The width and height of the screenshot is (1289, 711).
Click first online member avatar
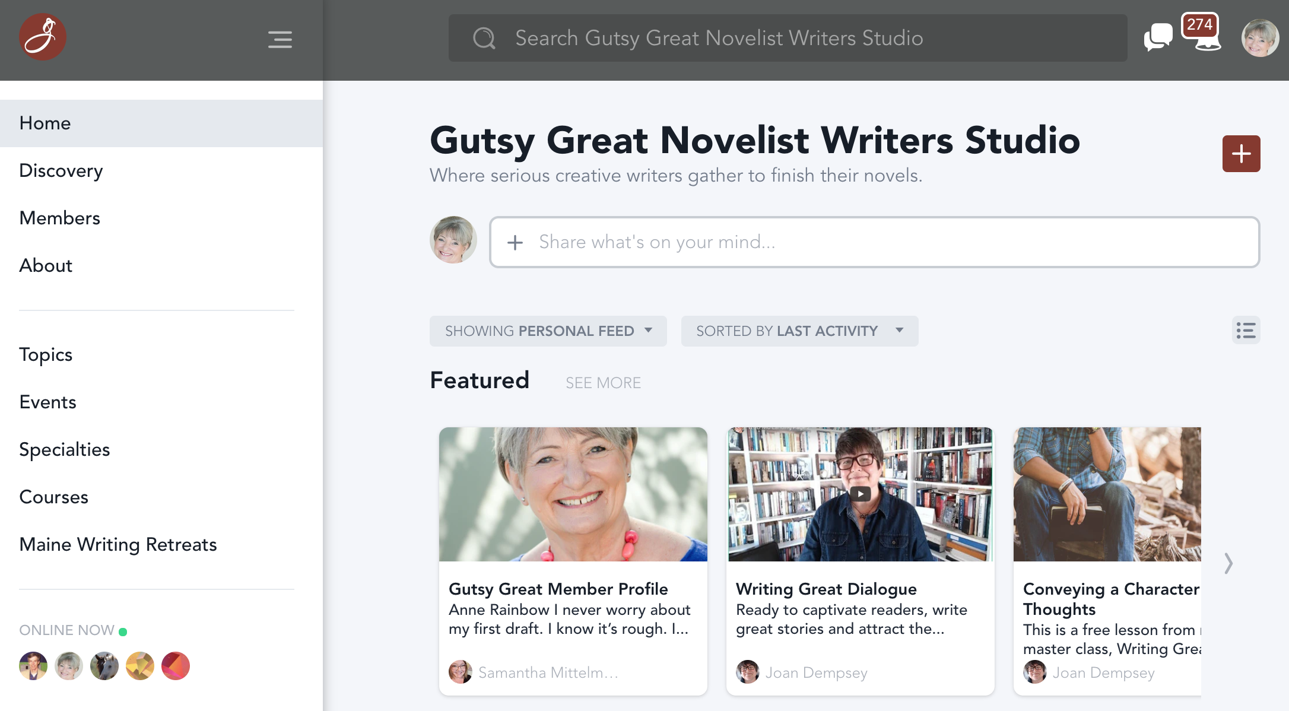click(x=33, y=666)
